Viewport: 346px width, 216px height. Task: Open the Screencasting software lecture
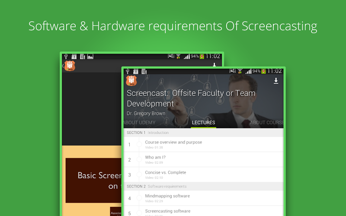click(x=167, y=211)
